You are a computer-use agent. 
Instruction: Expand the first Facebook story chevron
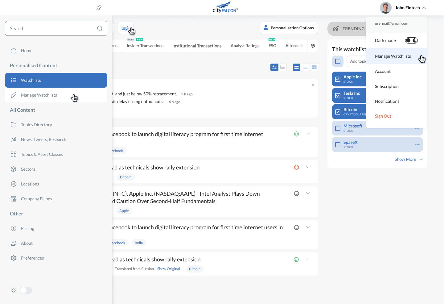[308, 134]
